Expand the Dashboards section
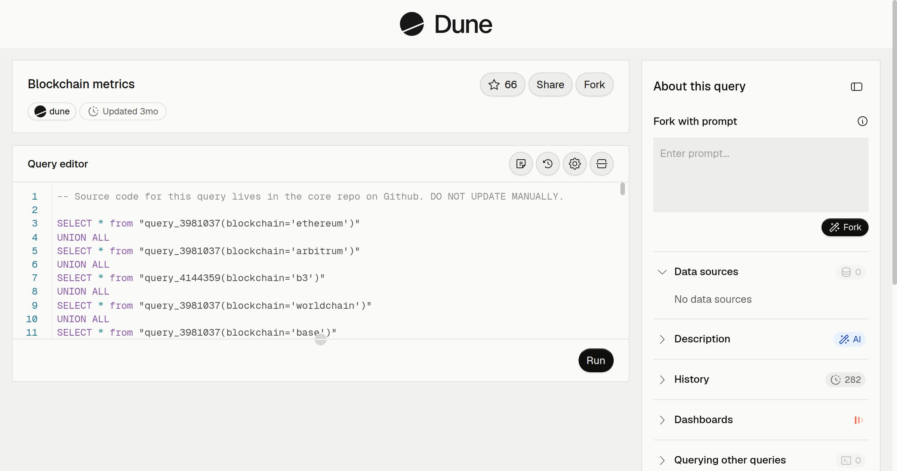This screenshot has height=471, width=897. (x=662, y=420)
